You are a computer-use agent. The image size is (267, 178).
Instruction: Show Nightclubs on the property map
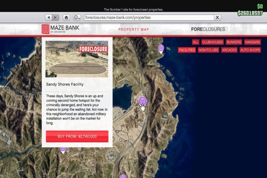click(x=208, y=50)
